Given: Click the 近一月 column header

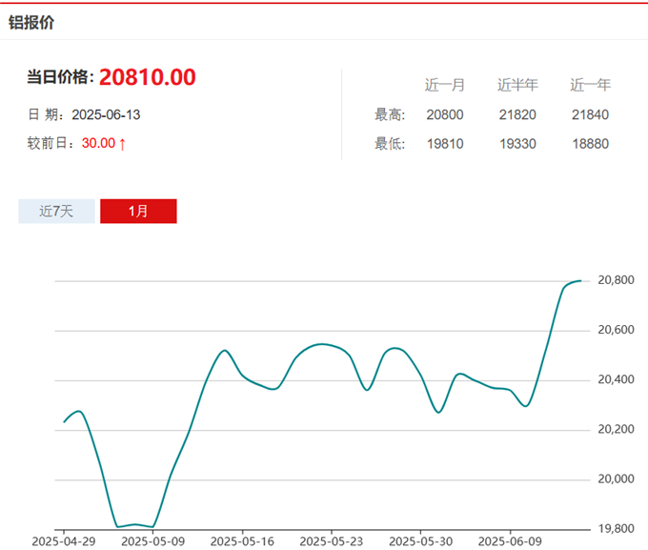Looking at the screenshot, I should click(445, 85).
